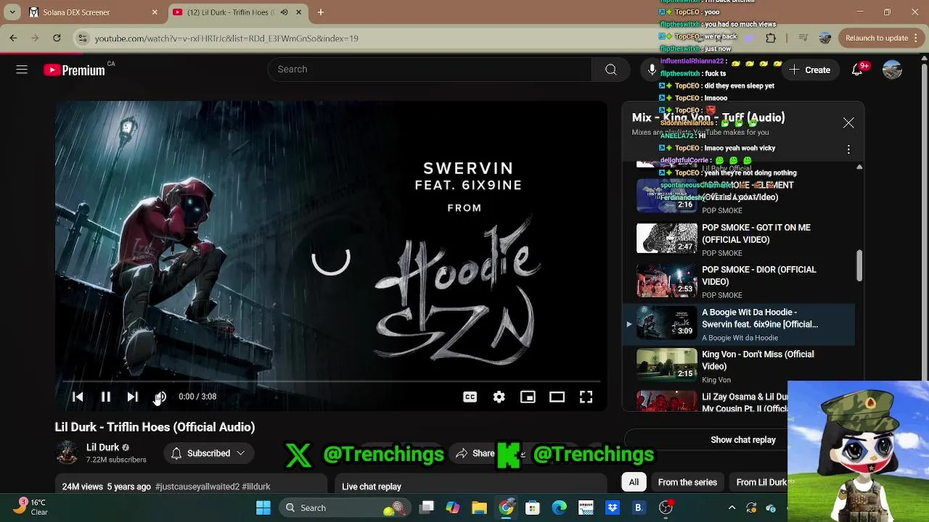Launch Copilot from the taskbar

click(x=453, y=507)
